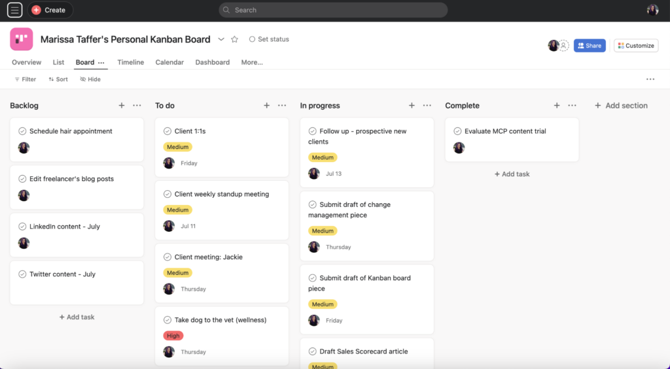Viewport: 670px width, 369px height.
Task: Open the Set status dropdown
Action: pos(269,39)
